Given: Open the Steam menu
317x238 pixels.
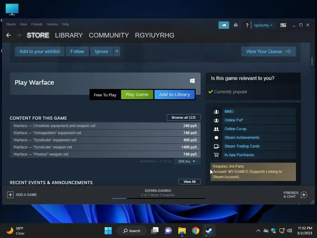Looking at the screenshot, I should (11, 24).
